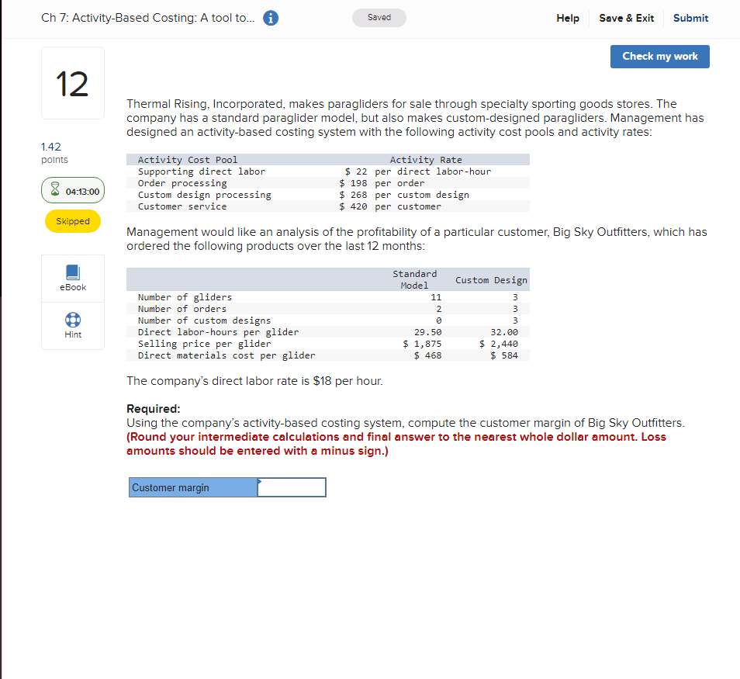The image size is (740, 679).
Task: Open Help from the top bar
Action: click(567, 18)
